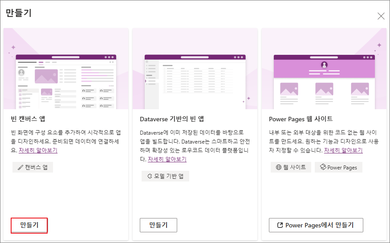Click the pencil icon on 캔버스 앱 tag
Viewport: 390px width, 243px height.
point(20,167)
